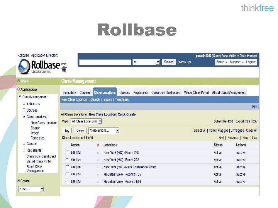
Task: Open the Search Tips link
Action: pyautogui.click(x=185, y=62)
